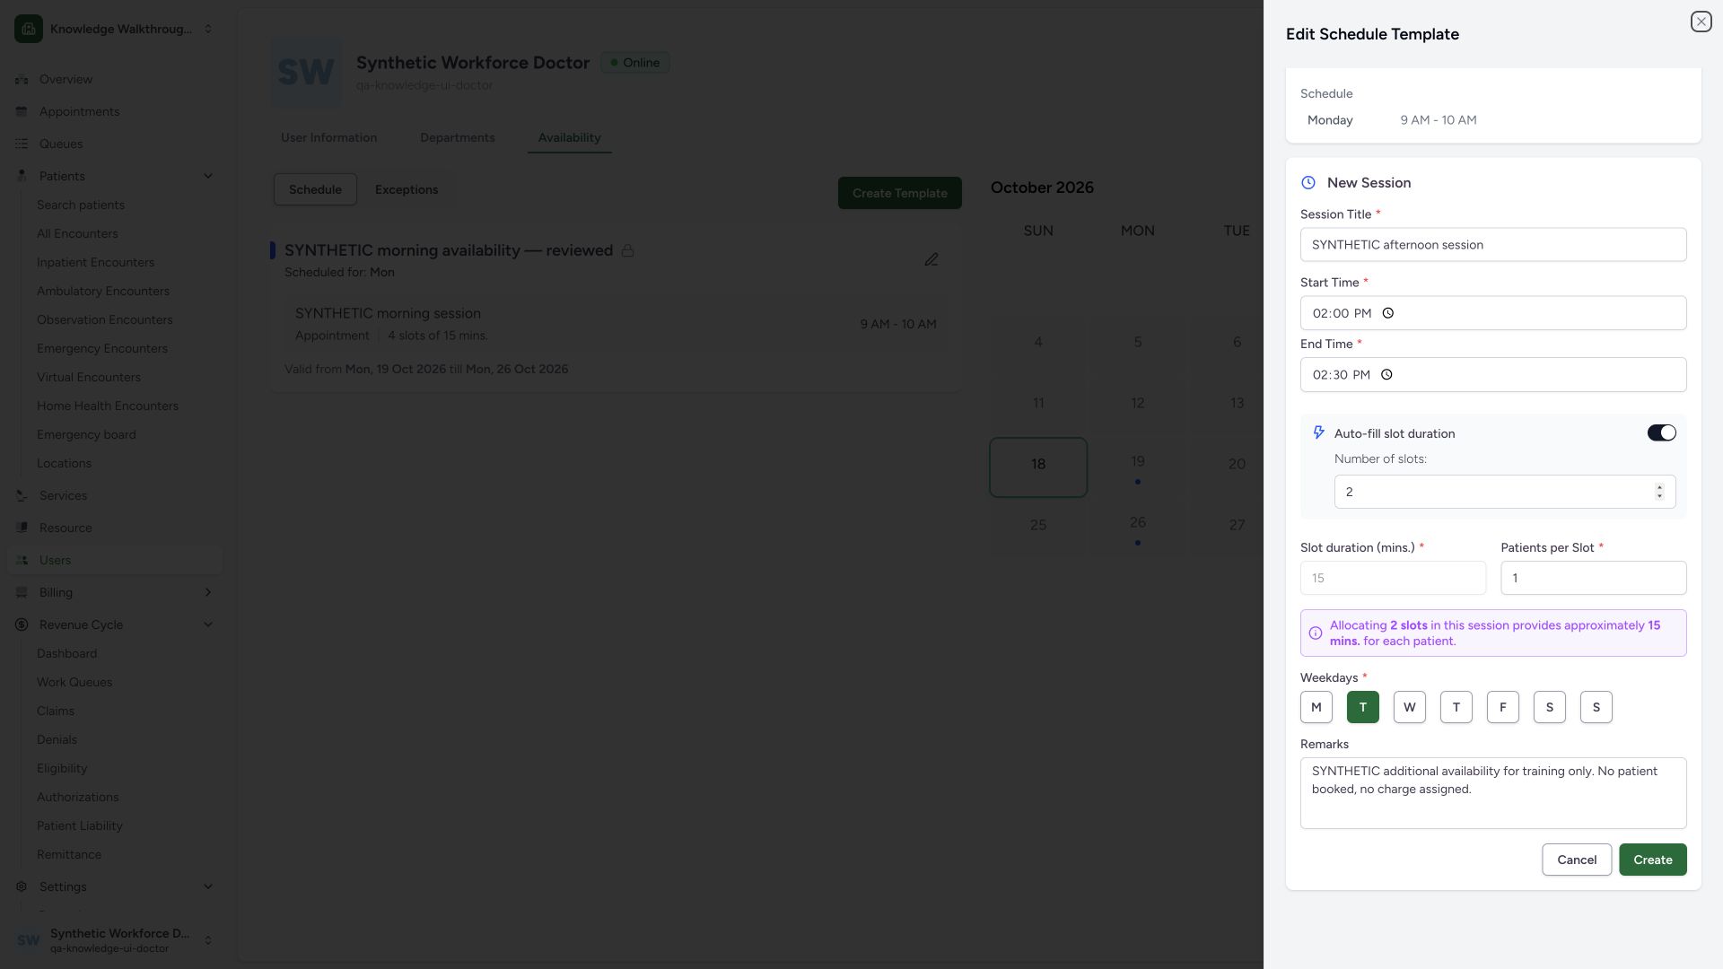Click the info icon in the allocation notice

click(1316, 633)
